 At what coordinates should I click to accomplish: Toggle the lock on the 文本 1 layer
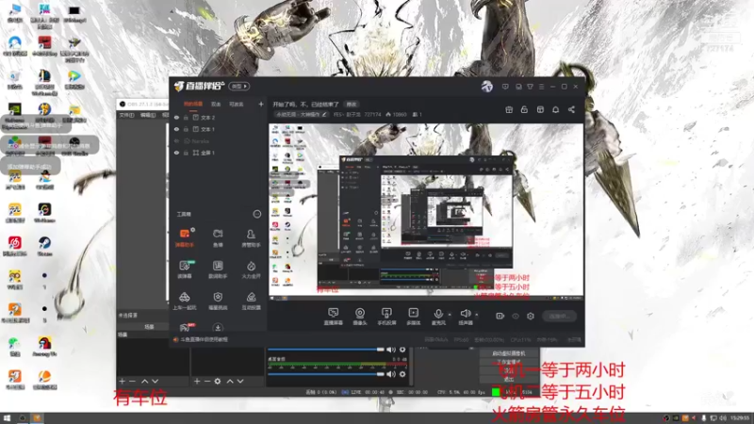coord(186,129)
